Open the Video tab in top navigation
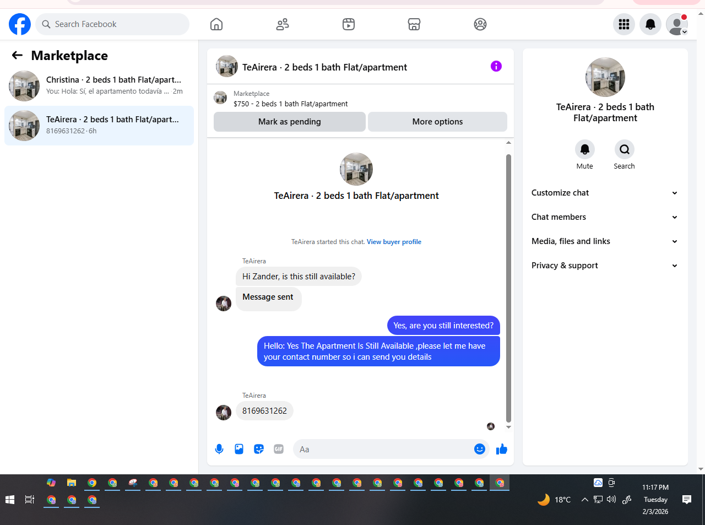Viewport: 705px width, 525px height. pyautogui.click(x=349, y=24)
